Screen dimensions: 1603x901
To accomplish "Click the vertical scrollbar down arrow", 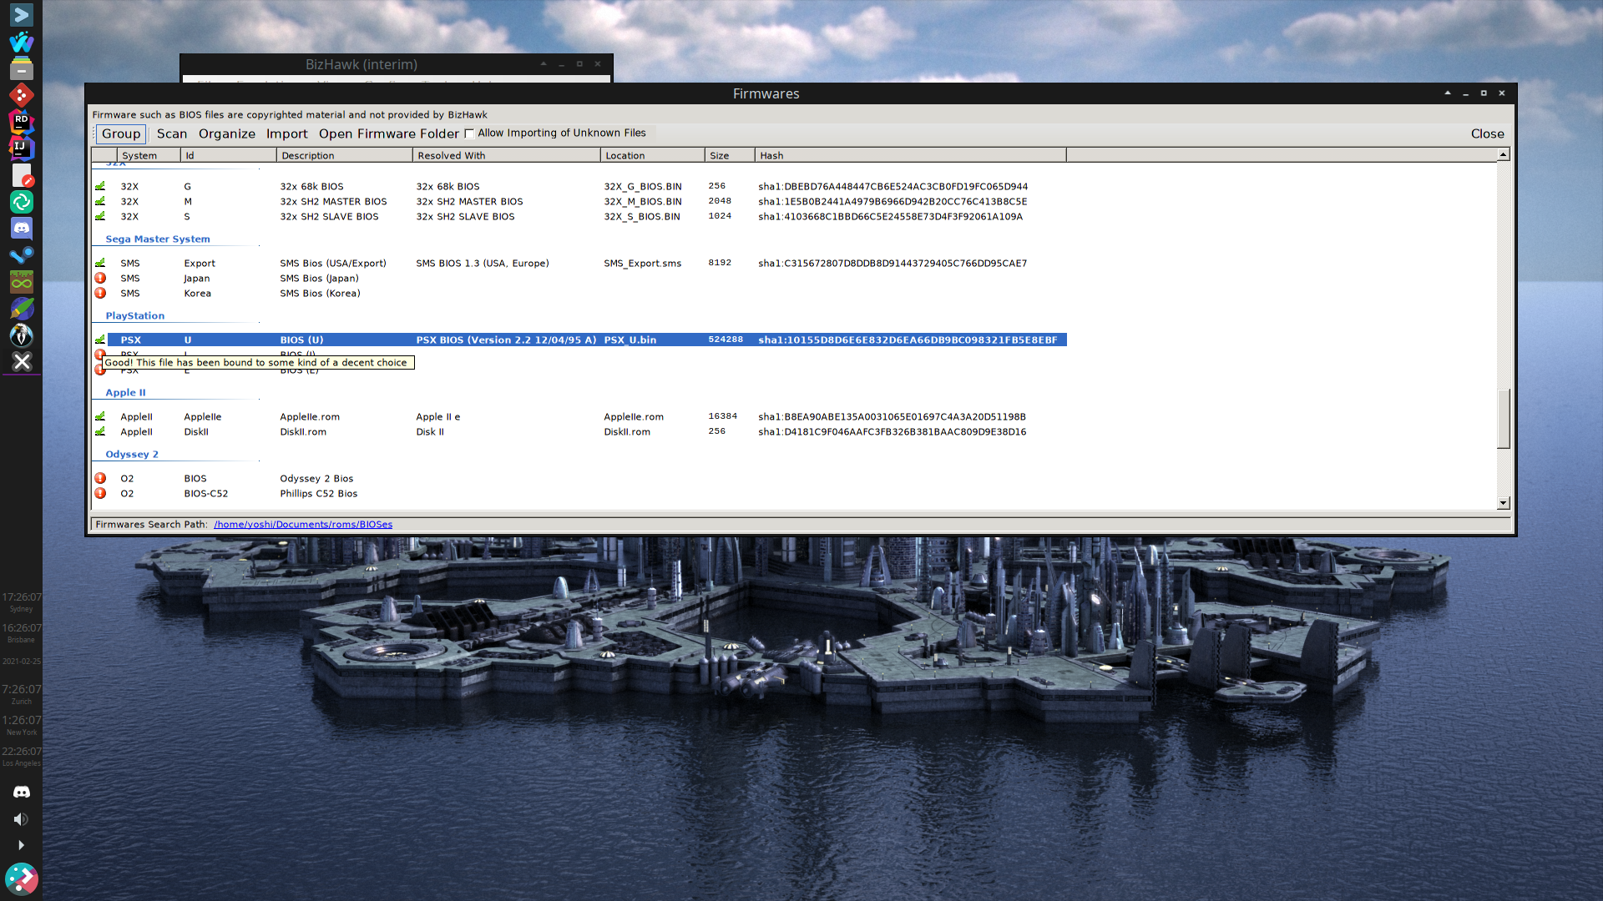I will point(1503,503).
